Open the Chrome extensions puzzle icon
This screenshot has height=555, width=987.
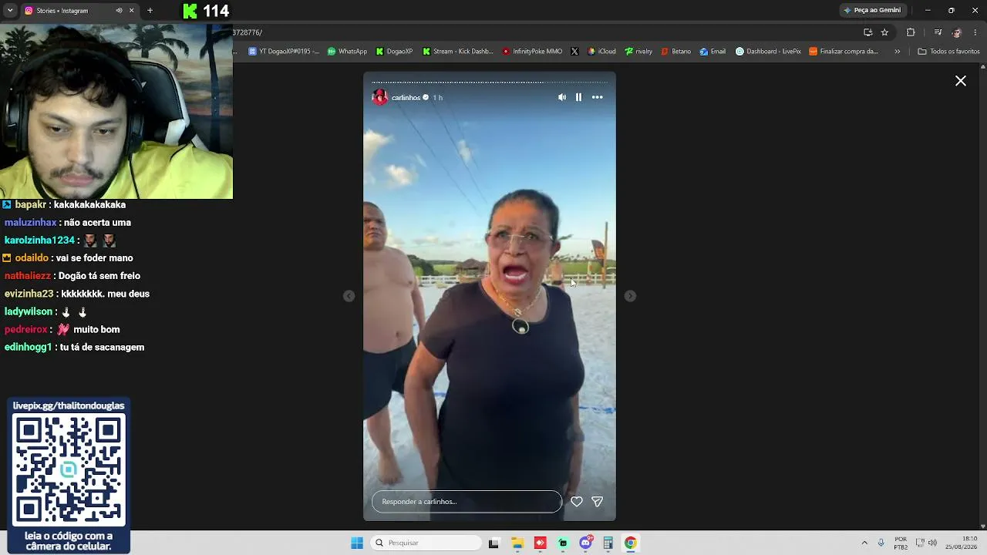[x=911, y=32]
